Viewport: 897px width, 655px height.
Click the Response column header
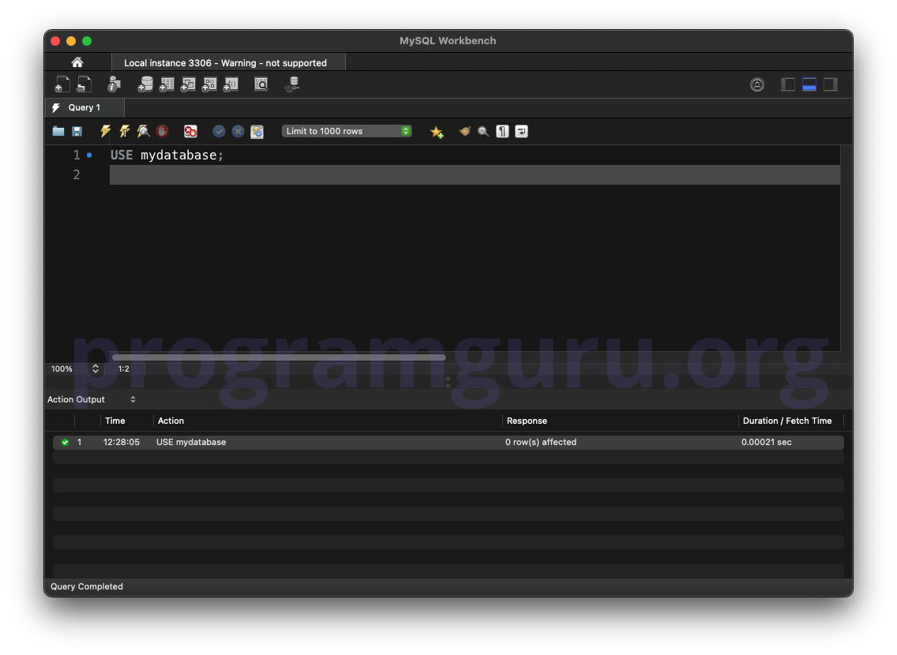[527, 421]
